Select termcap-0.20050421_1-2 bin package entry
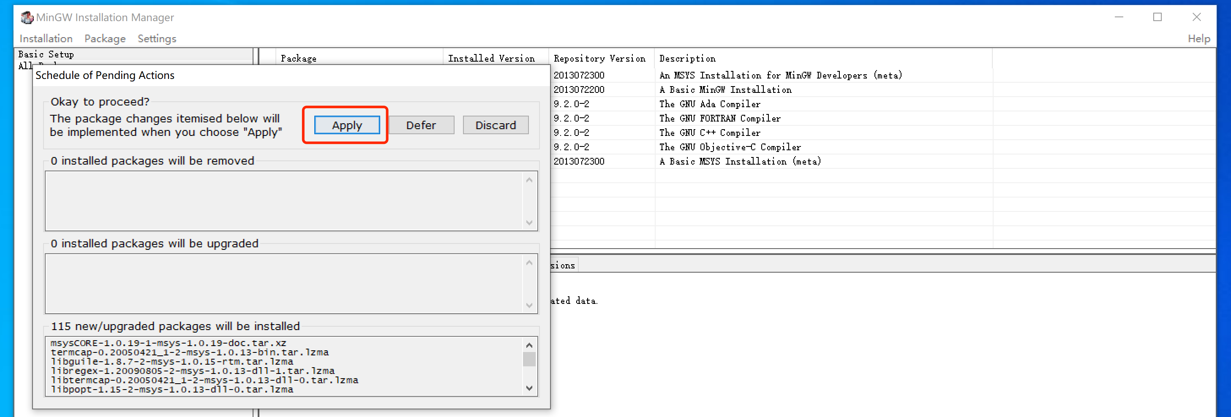This screenshot has width=1231, height=417. coord(189,352)
